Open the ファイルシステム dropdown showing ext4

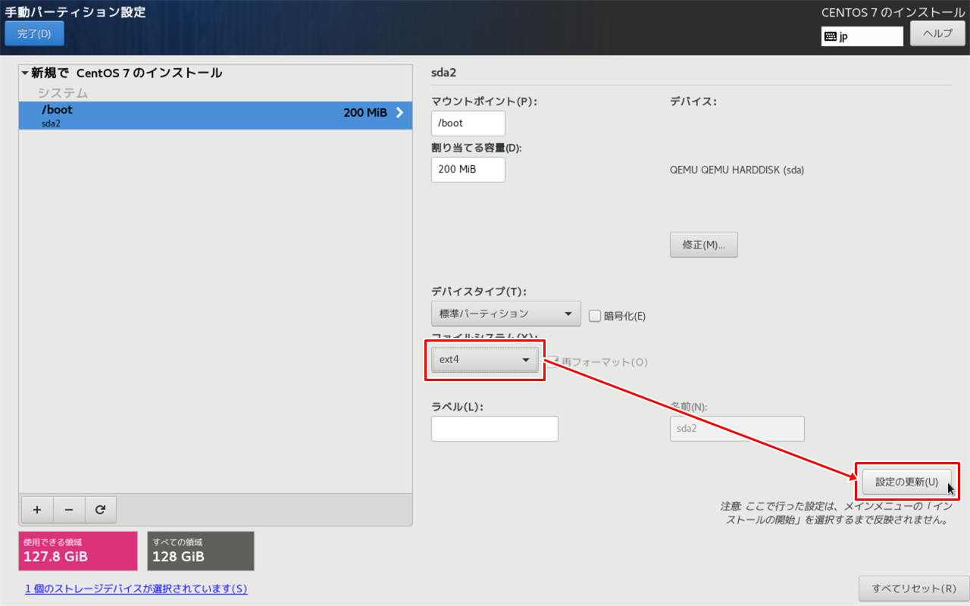click(485, 359)
